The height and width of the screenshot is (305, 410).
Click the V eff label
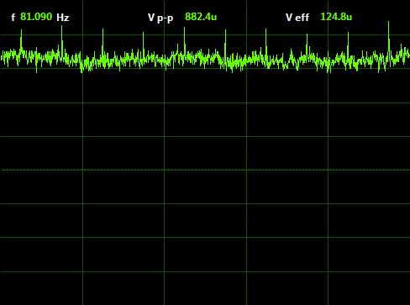pos(297,18)
